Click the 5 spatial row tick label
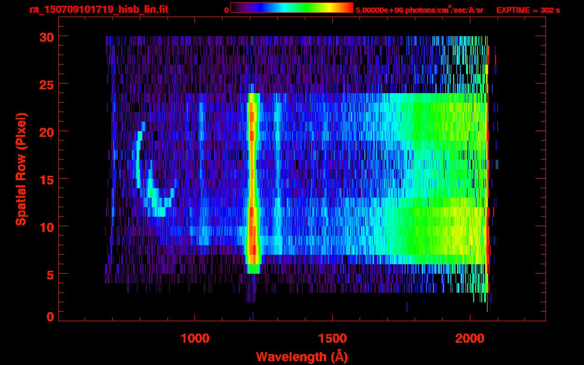The height and width of the screenshot is (365, 584). coord(50,274)
